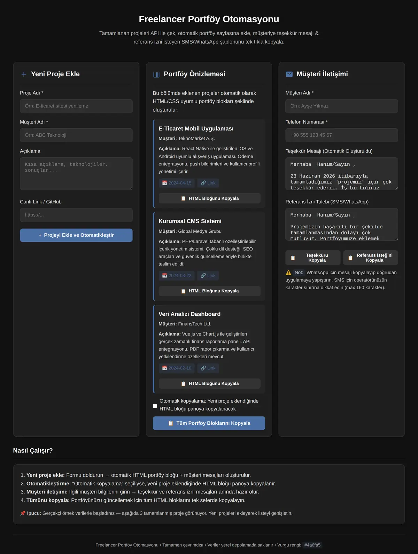Image resolution: width=418 pixels, height=554 pixels.
Task: Copy HTML block for E-Ticaret Mobil Uygulaması
Action: (x=210, y=198)
